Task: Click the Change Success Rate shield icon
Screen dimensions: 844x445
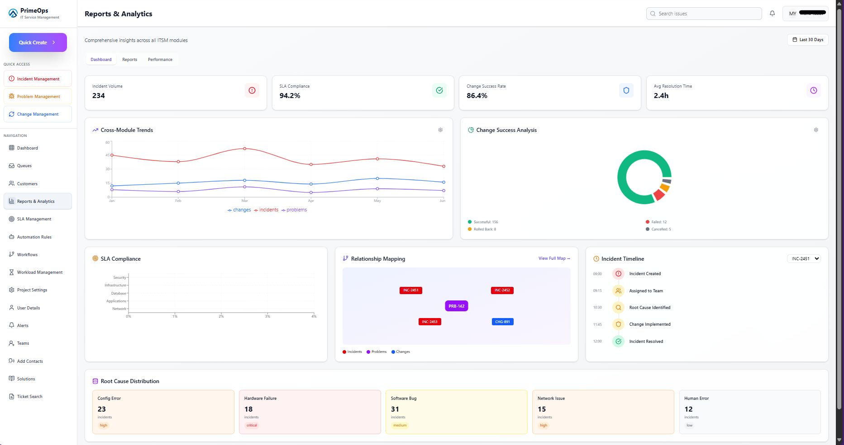Action: coord(626,90)
